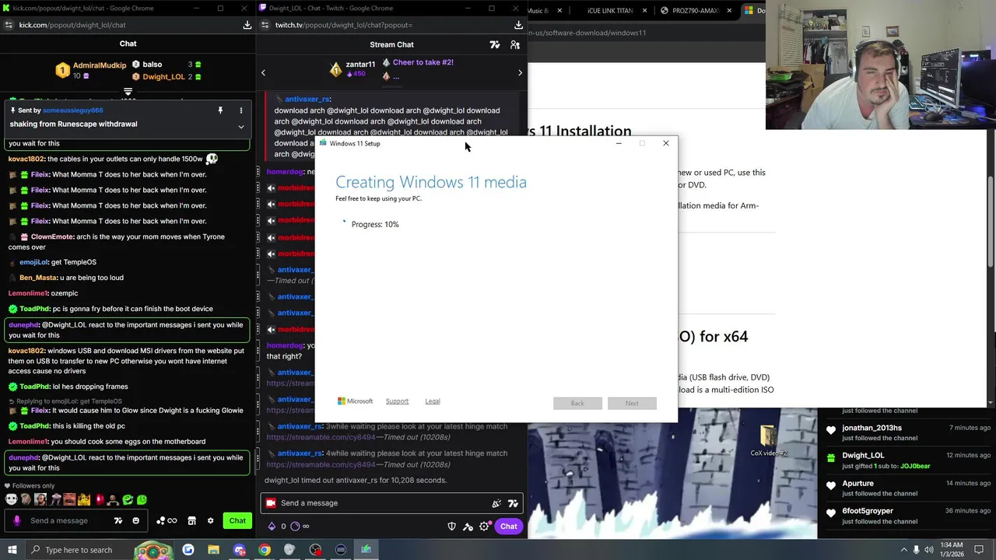
Task: Collapse the Kick pinned message chevron
Action: 240,126
